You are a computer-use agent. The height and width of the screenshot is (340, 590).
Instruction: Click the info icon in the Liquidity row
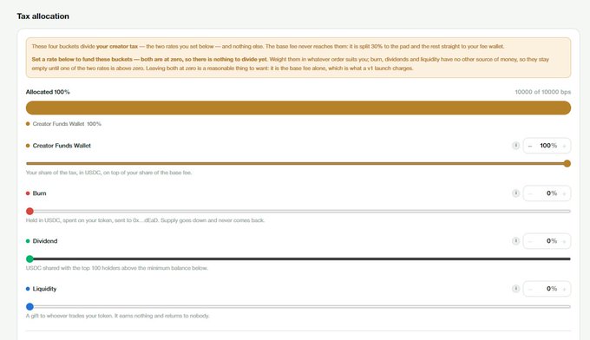click(516, 289)
